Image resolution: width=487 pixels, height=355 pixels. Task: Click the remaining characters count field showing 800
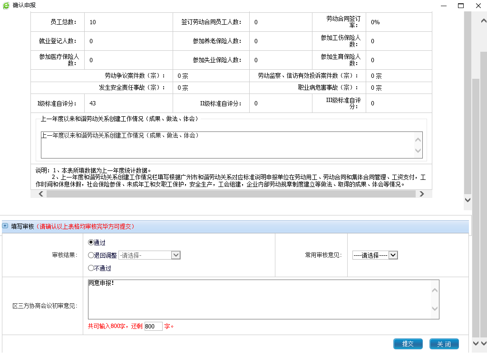click(154, 326)
